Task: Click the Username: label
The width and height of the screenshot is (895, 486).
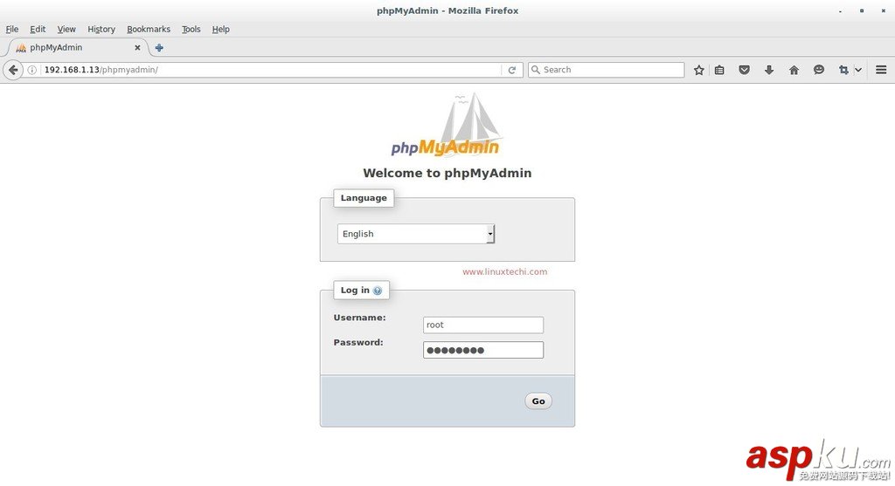Action: click(x=359, y=318)
